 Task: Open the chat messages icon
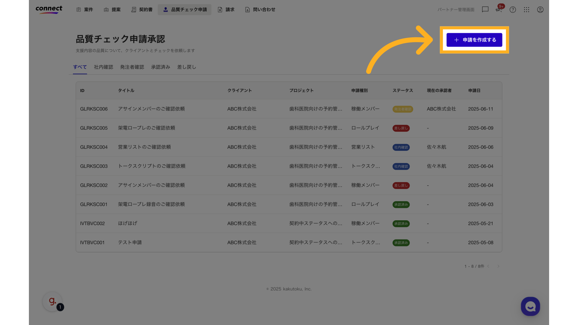point(485,10)
